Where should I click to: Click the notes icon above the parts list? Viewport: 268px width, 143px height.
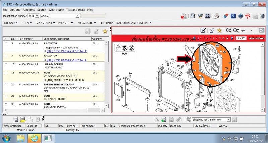96,31
